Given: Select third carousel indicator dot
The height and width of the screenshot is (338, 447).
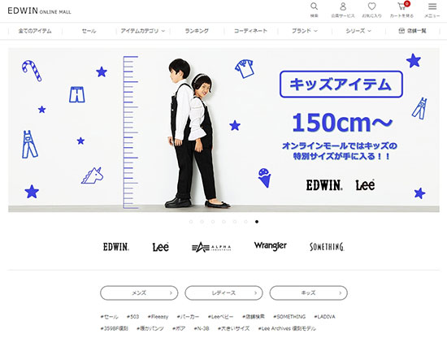Looking at the screenshot, I should coord(213,222).
